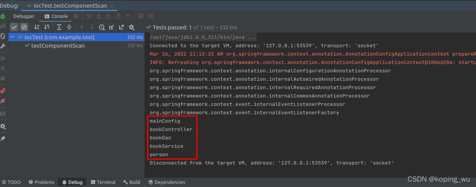
Task: Open the wrench settings icon in sidebar
Action: [x=3, y=46]
